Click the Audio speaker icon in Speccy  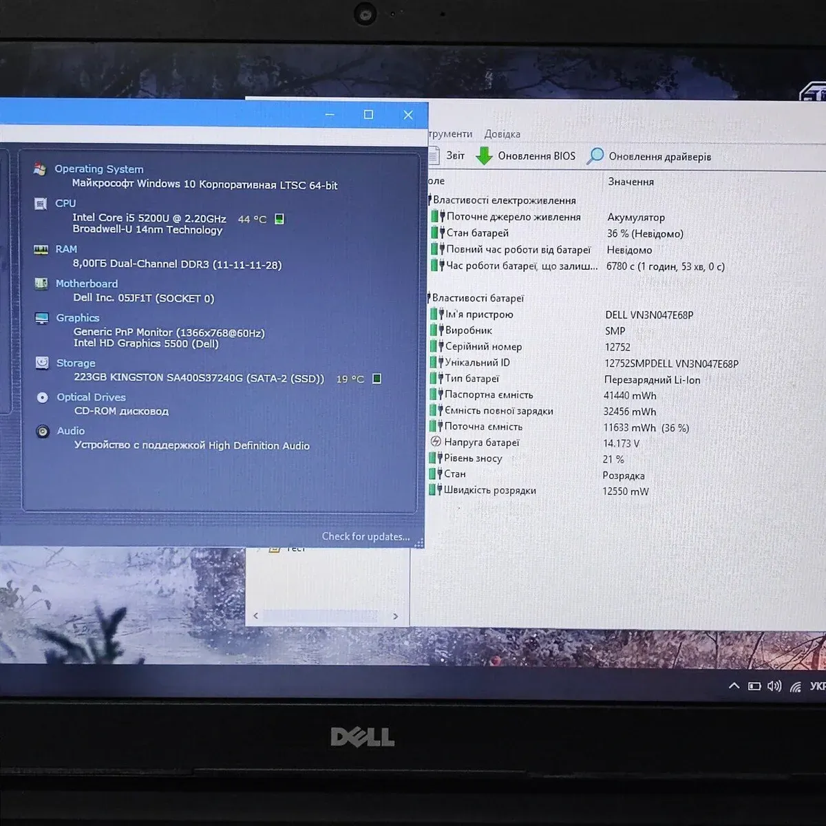pos(43,432)
